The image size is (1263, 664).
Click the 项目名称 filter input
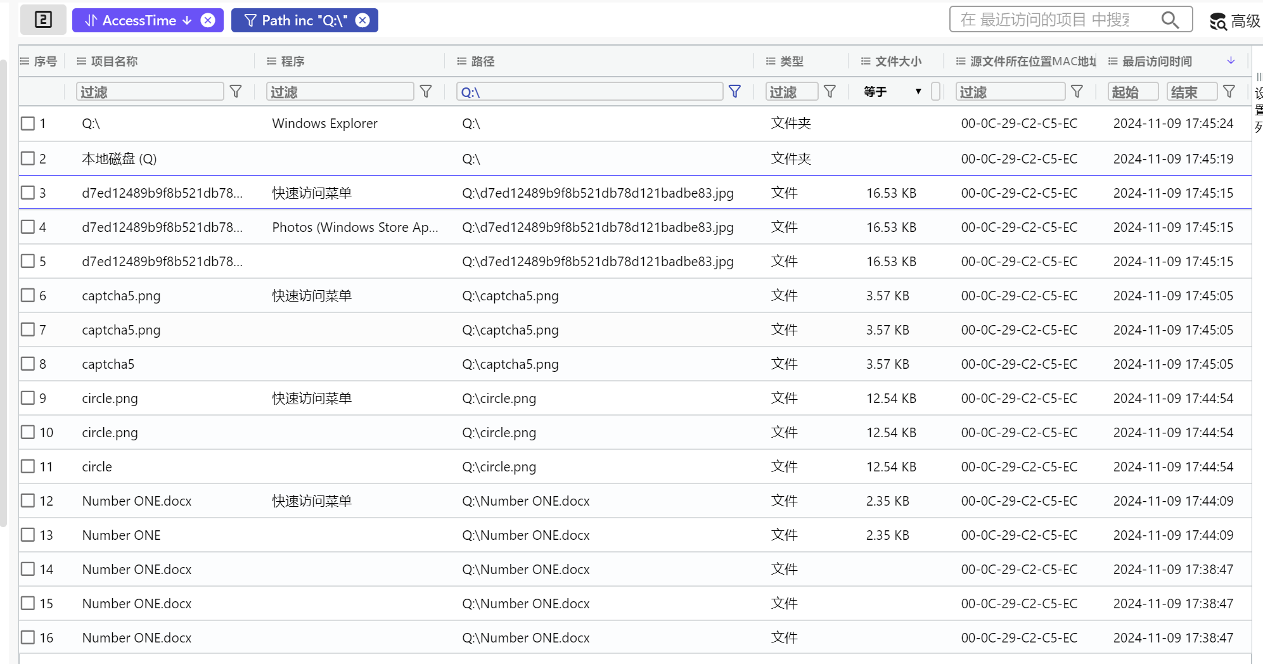click(x=150, y=92)
